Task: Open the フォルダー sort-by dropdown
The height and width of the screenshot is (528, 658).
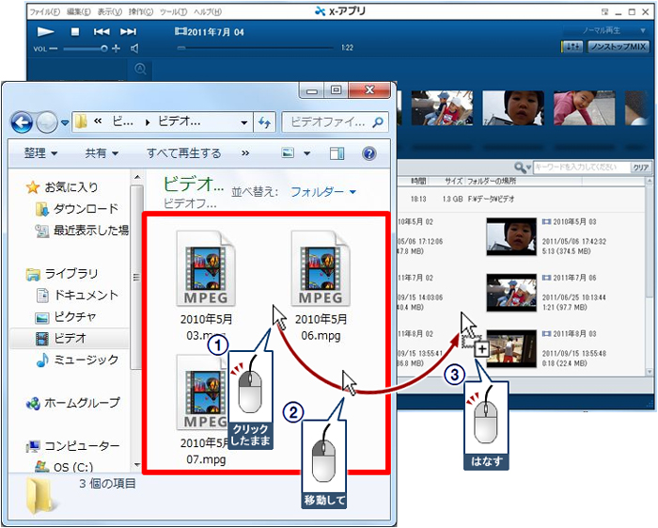Action: 323,191
